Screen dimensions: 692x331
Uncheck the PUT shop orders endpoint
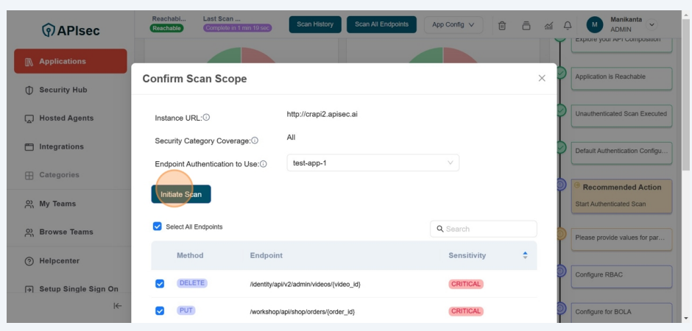160,311
